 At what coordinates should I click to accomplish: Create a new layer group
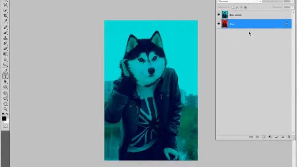click(276, 137)
